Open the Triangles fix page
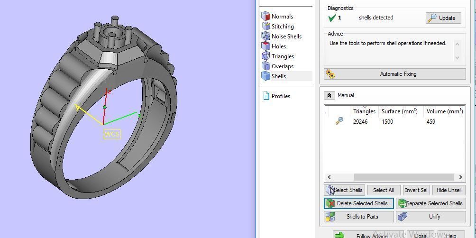 278,56
